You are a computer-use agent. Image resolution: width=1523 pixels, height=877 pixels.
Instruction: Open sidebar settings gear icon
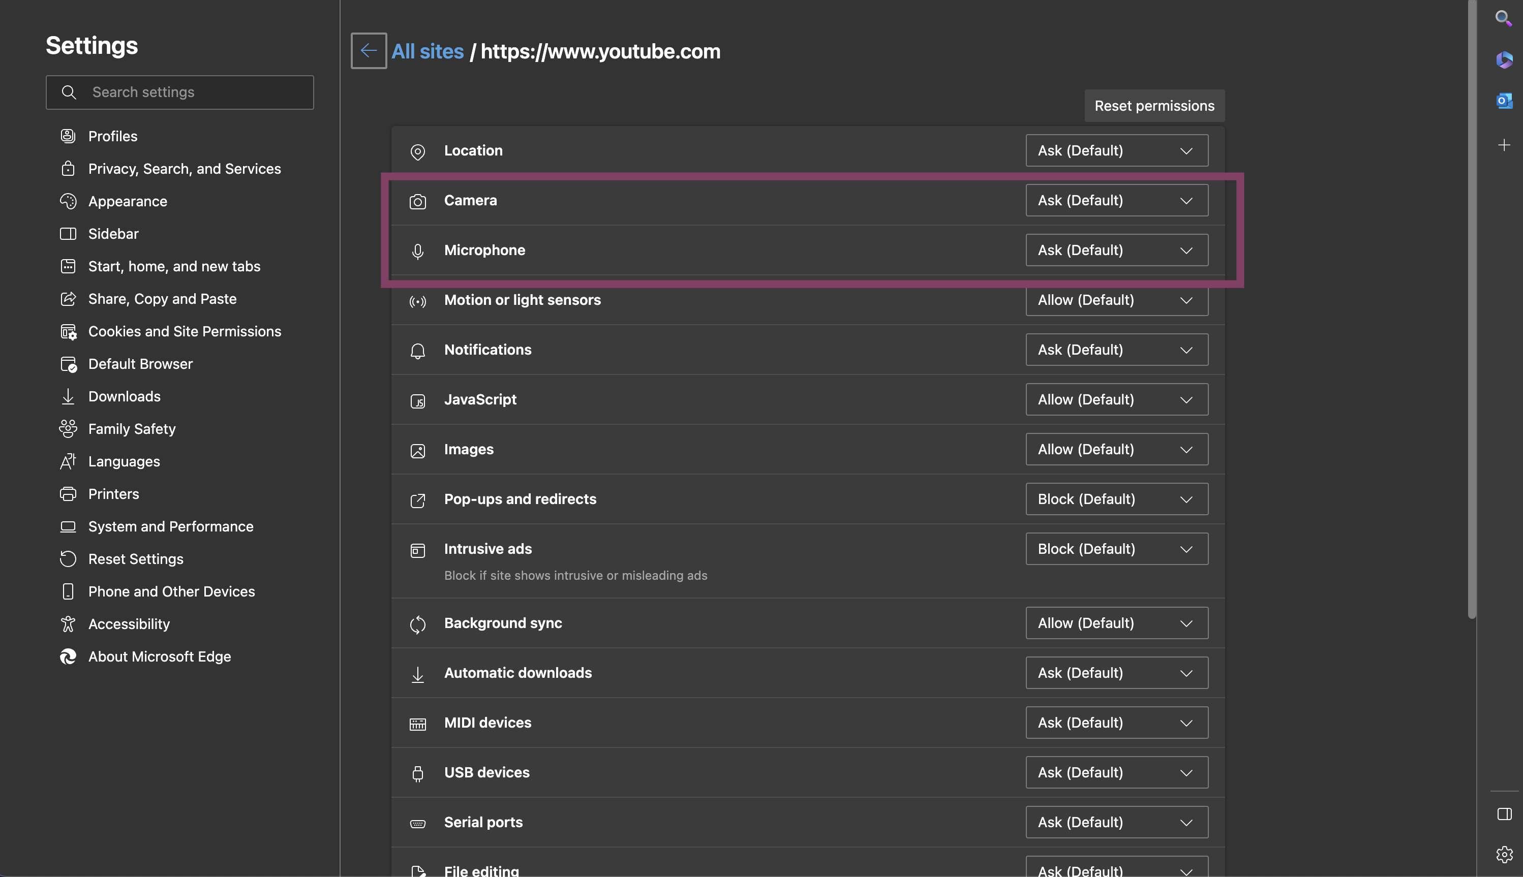click(1504, 854)
